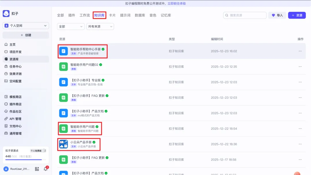The height and width of the screenshot is (175, 311).
Task: Open more actions for 智能助手用户问题 row
Action: 300,129
